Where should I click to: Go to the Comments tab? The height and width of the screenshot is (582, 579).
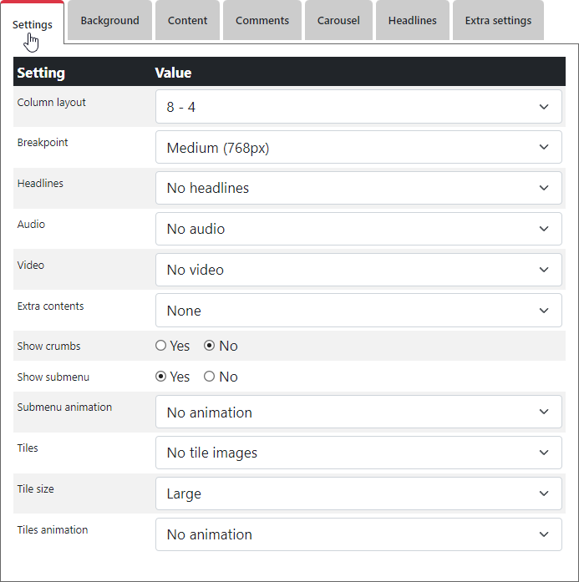(x=262, y=21)
